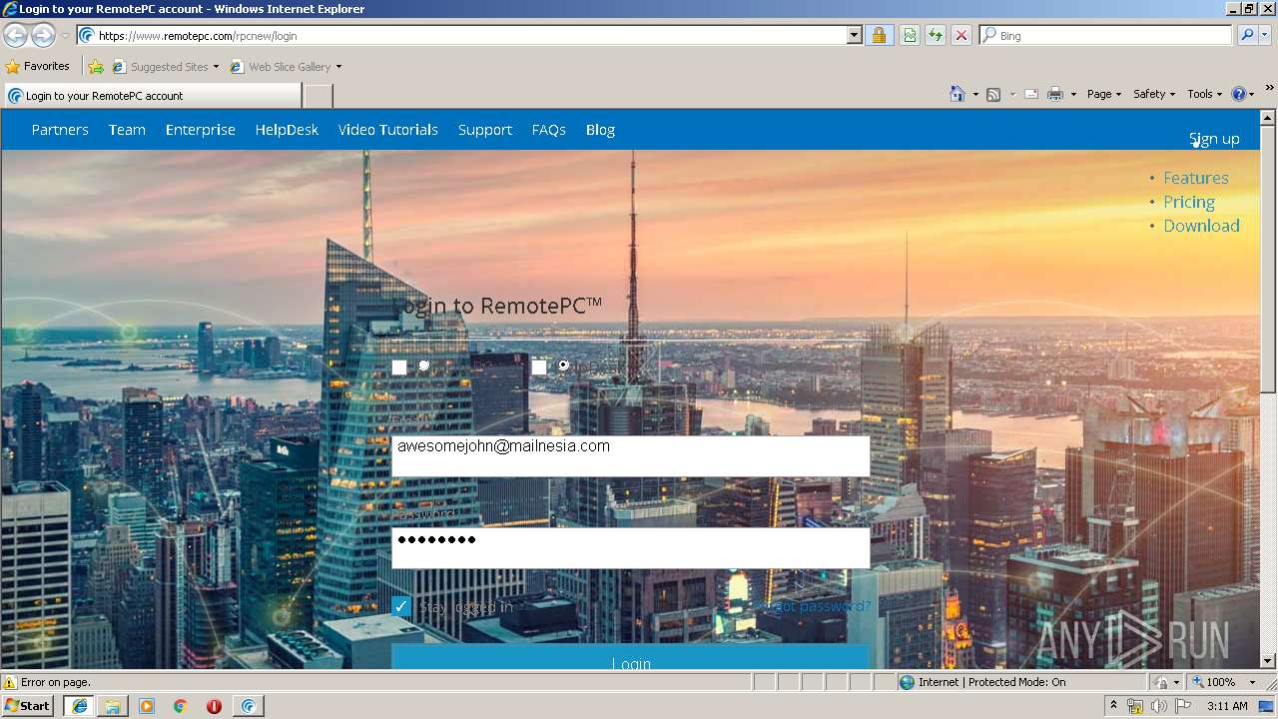Open the Tools menu

1204,94
